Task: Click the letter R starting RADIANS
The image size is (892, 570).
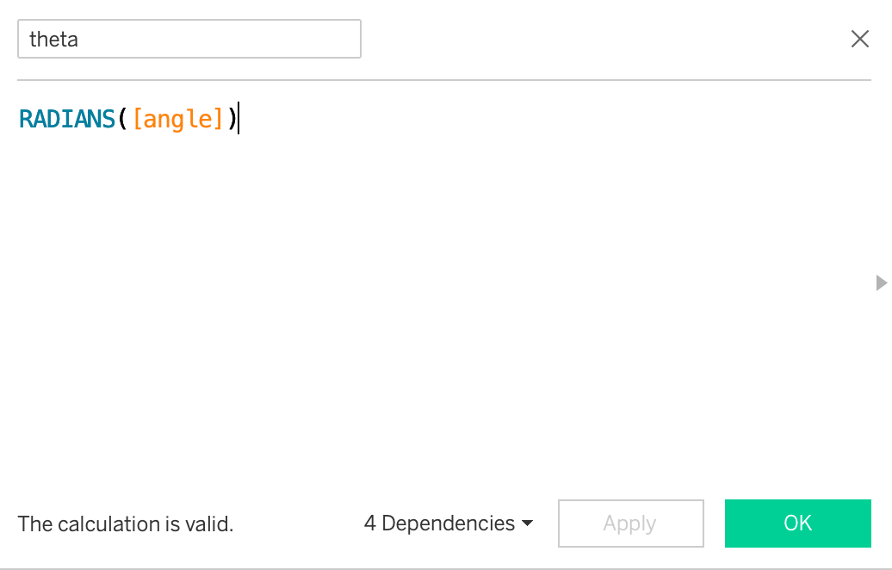Action: 25,119
